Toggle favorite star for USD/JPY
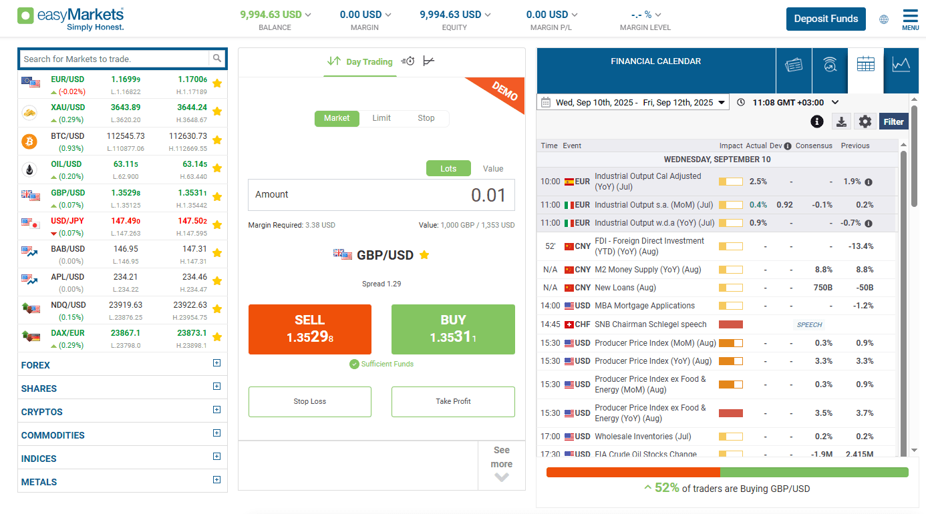The image size is (926, 514). click(x=217, y=225)
